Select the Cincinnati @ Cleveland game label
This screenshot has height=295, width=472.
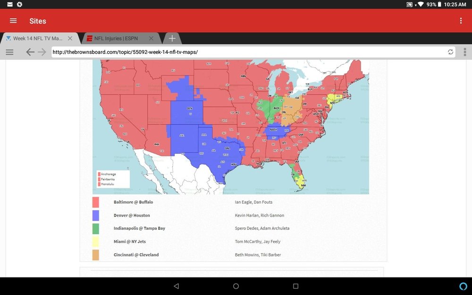[x=136, y=255]
